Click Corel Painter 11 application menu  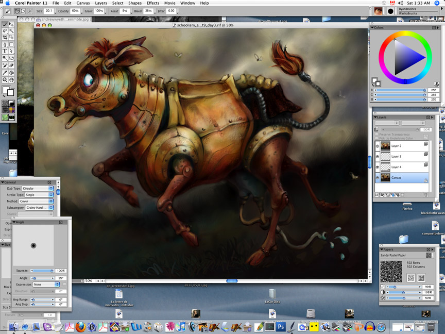(31, 3)
